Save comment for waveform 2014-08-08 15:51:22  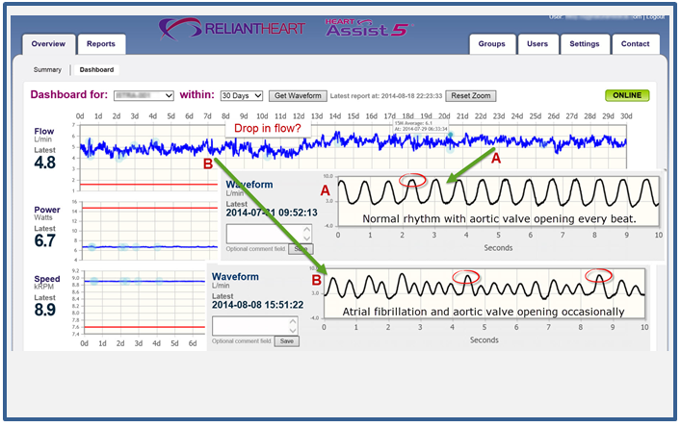(x=287, y=341)
